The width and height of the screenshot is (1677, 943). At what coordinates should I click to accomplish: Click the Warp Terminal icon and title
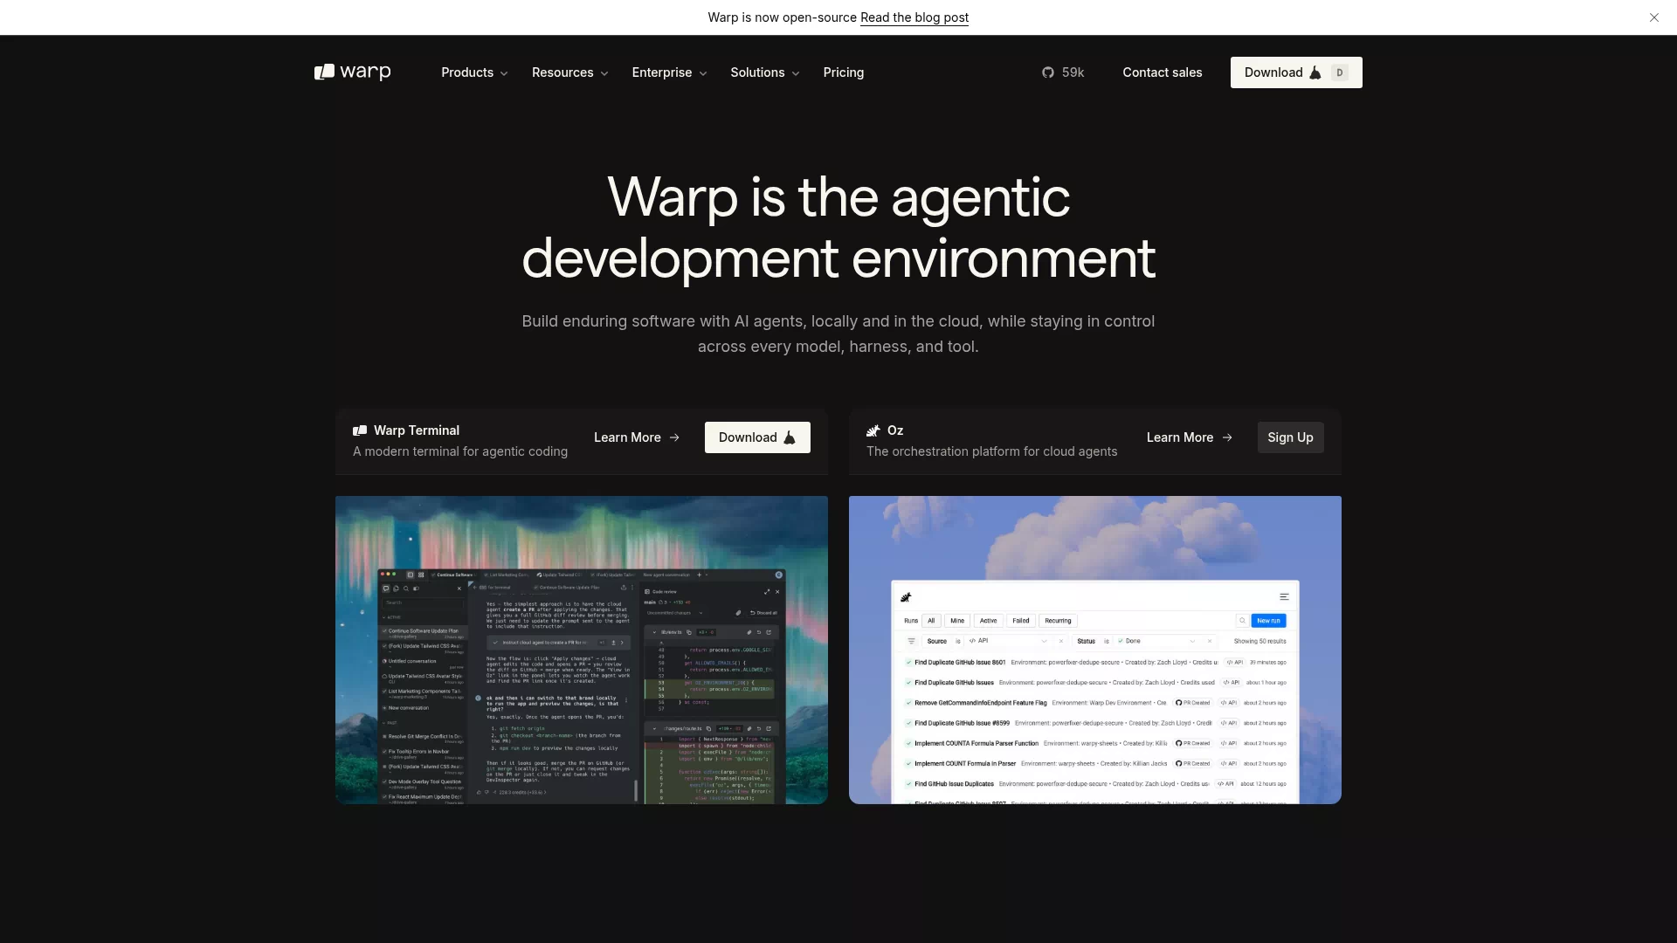coord(406,430)
